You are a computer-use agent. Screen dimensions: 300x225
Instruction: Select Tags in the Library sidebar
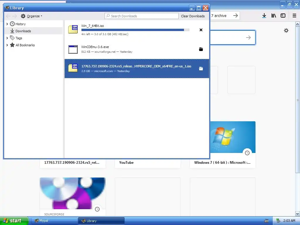(x=19, y=38)
